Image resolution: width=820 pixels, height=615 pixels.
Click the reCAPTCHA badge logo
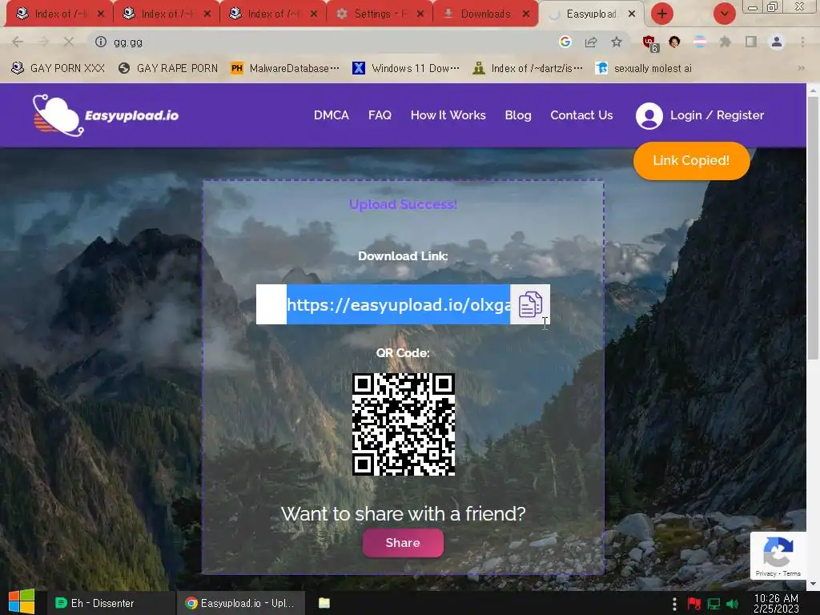778,553
